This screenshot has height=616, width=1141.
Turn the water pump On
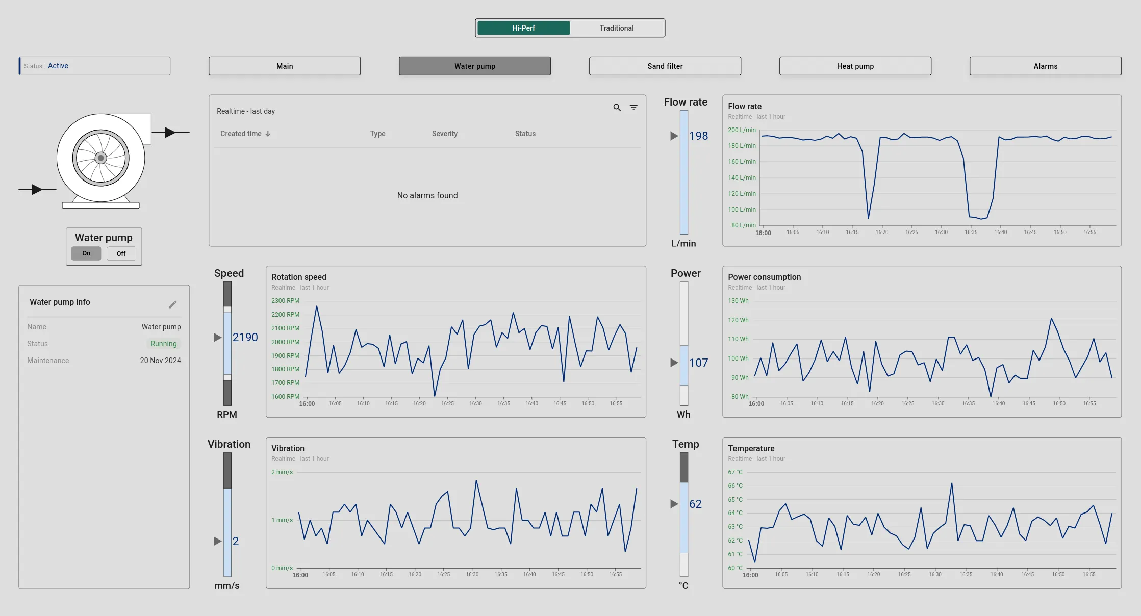click(x=86, y=253)
